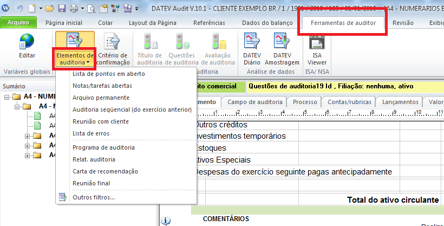Click the double floppy sync icon
The image size is (444, 226).
[128, 9]
